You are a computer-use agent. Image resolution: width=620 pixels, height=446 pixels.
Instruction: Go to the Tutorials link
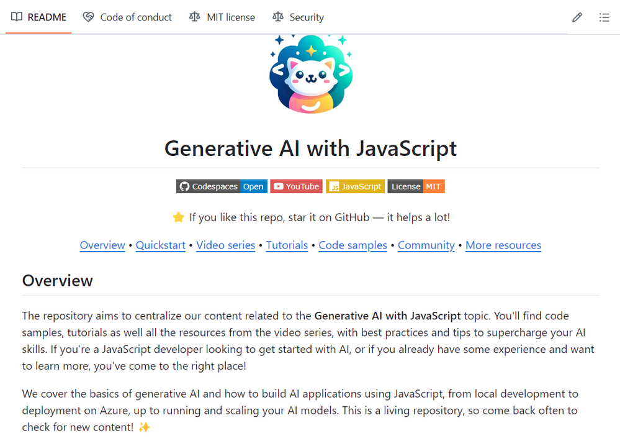[287, 245]
